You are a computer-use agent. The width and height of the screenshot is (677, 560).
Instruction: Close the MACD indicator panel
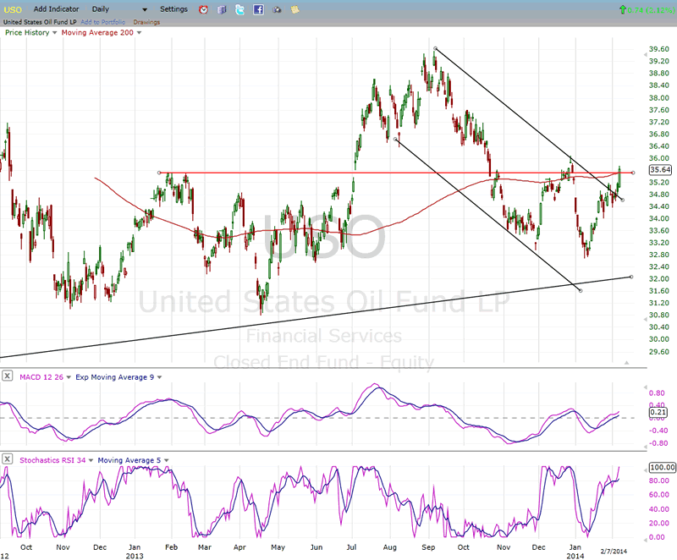pyautogui.click(x=7, y=376)
